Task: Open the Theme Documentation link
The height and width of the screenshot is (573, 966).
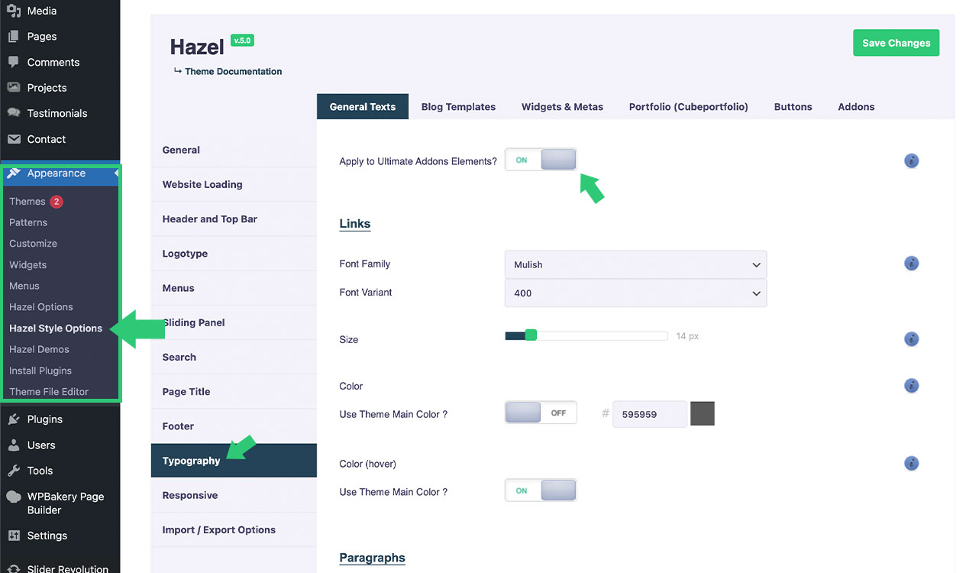Action: (x=233, y=71)
